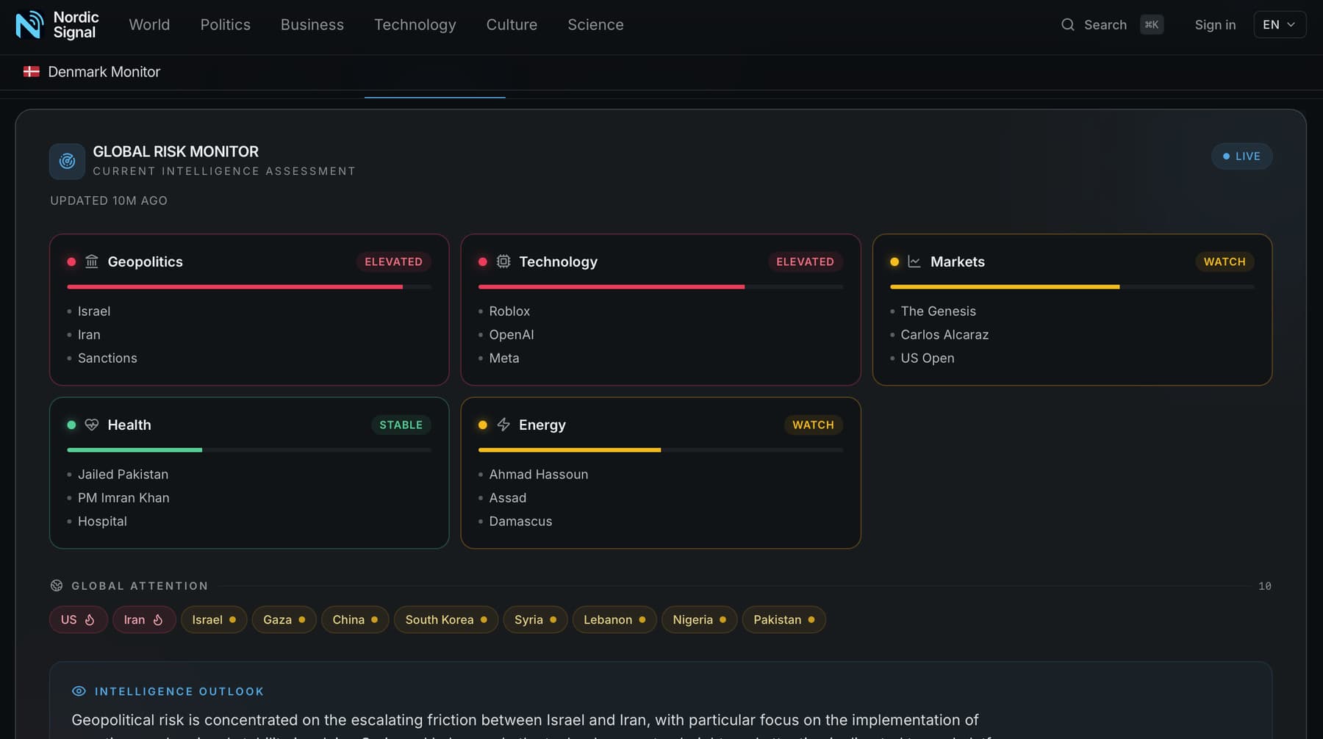Screen dimensions: 1323x739
Task: Click Carlos Alcaraz under Markets
Action: (944, 334)
